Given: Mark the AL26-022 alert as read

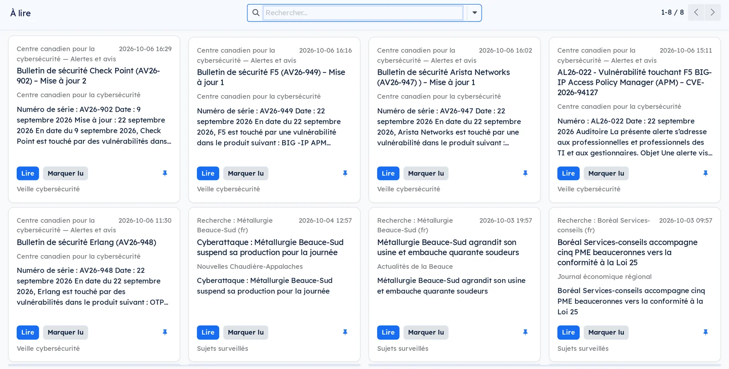Looking at the screenshot, I should (x=606, y=174).
